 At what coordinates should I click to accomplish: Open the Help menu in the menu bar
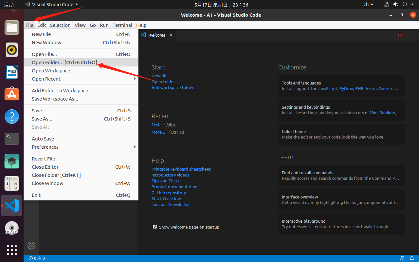(141, 25)
